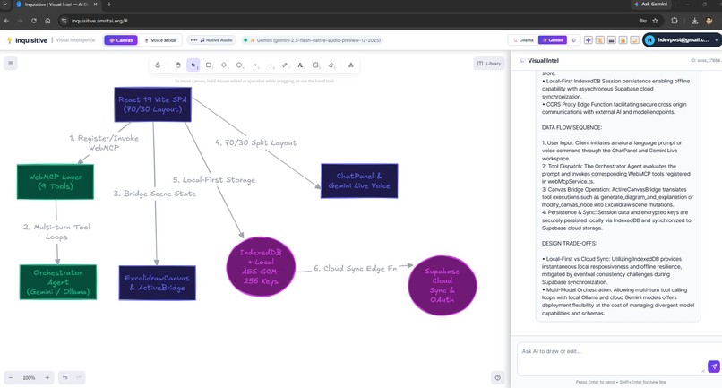
Task: Open provider settings gear icon
Action: coord(573,40)
